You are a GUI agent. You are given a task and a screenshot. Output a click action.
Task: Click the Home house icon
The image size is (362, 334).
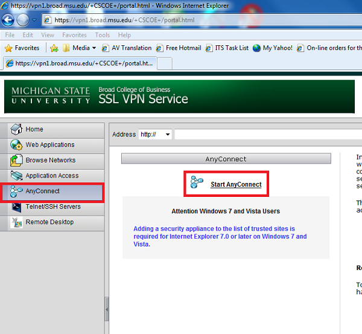click(x=16, y=129)
